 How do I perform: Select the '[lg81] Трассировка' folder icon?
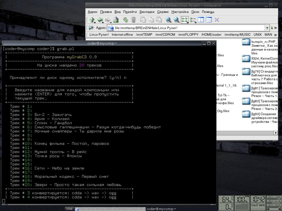click(246, 88)
